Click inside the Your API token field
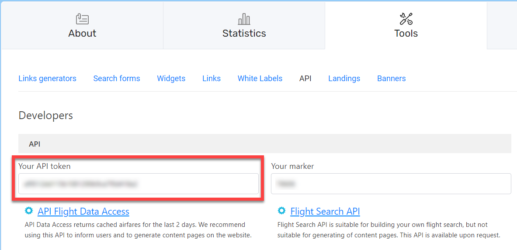This screenshot has height=250, width=517. [139, 184]
